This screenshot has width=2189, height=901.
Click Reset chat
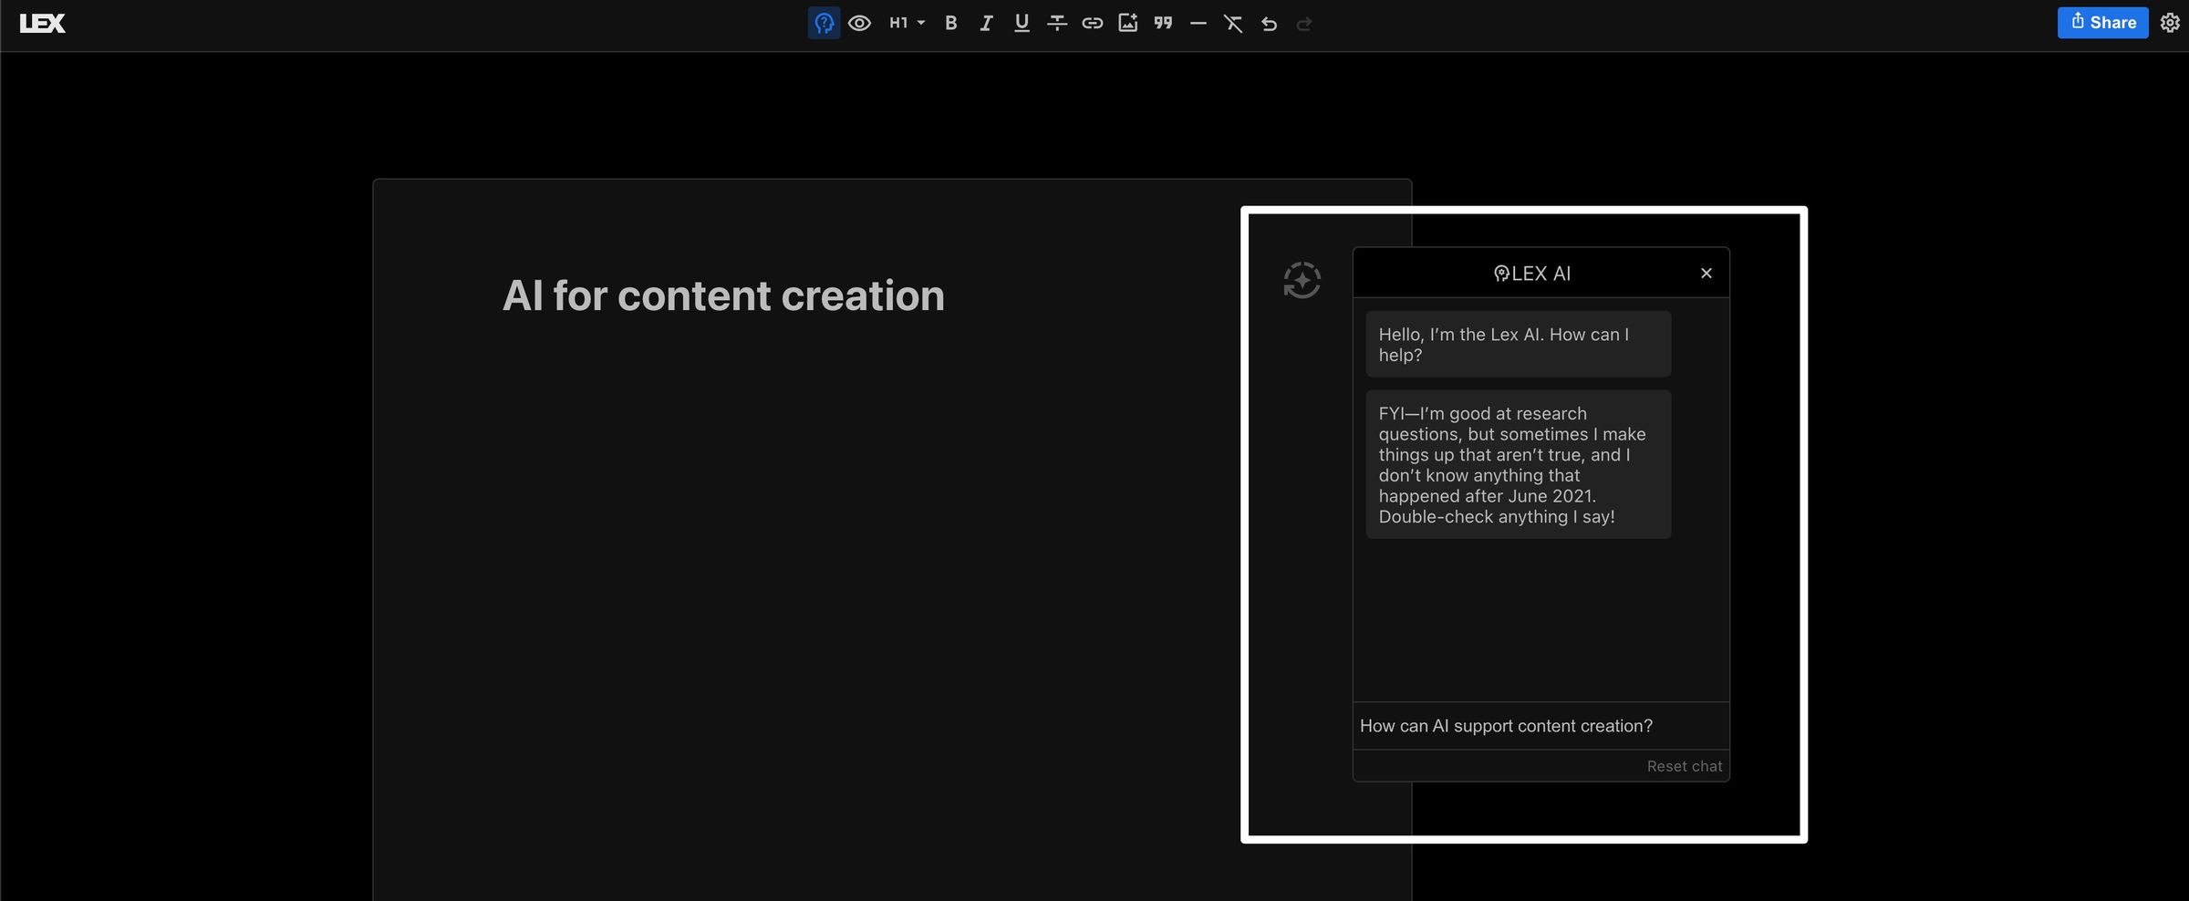1684,766
